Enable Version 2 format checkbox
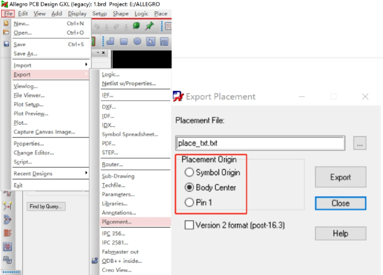The image size is (383, 275). pos(189,225)
